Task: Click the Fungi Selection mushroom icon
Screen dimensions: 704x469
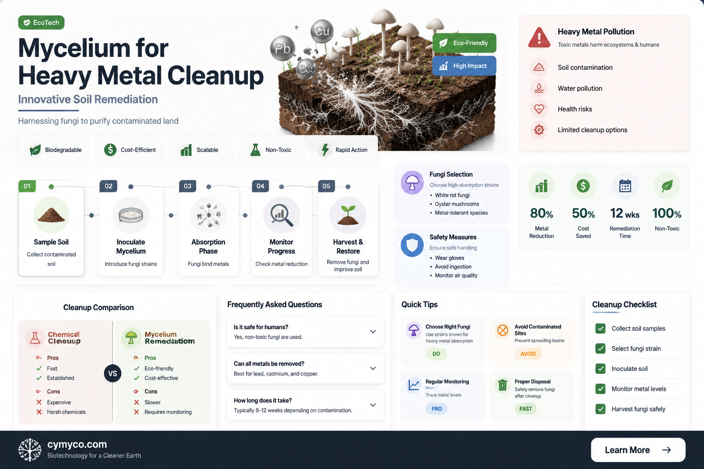Action: point(412,183)
